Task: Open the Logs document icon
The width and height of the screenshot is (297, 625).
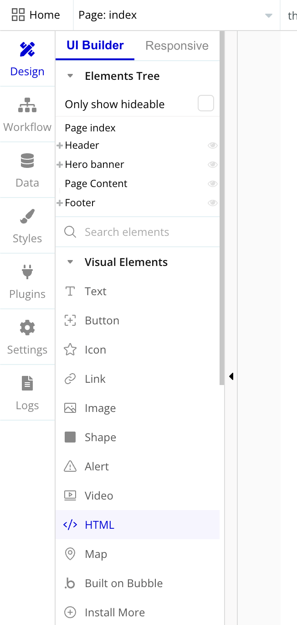Action: coord(27,384)
